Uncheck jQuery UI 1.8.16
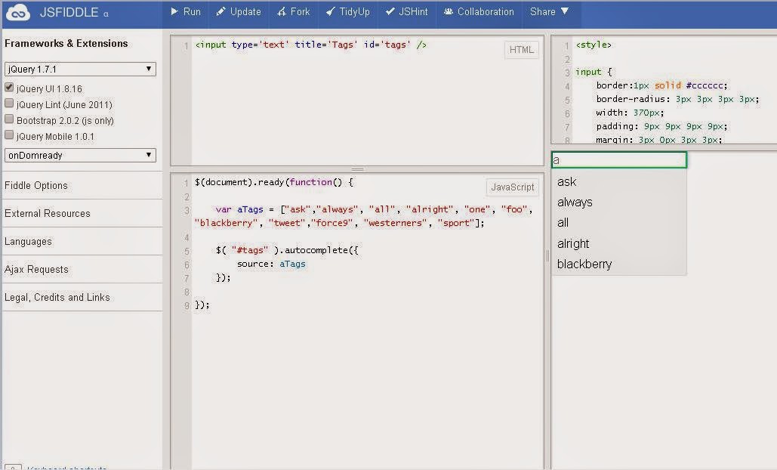Screen dimensions: 777x470 pos(8,88)
